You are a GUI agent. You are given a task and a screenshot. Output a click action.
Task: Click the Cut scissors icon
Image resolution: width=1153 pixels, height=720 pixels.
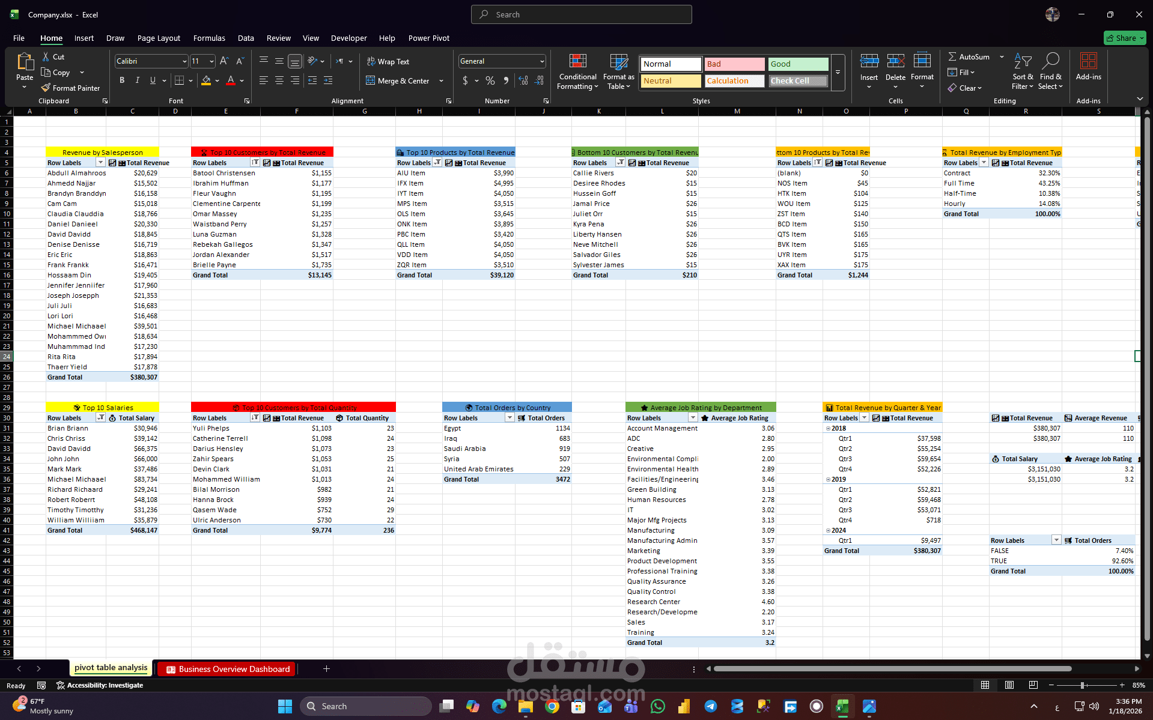click(x=46, y=56)
